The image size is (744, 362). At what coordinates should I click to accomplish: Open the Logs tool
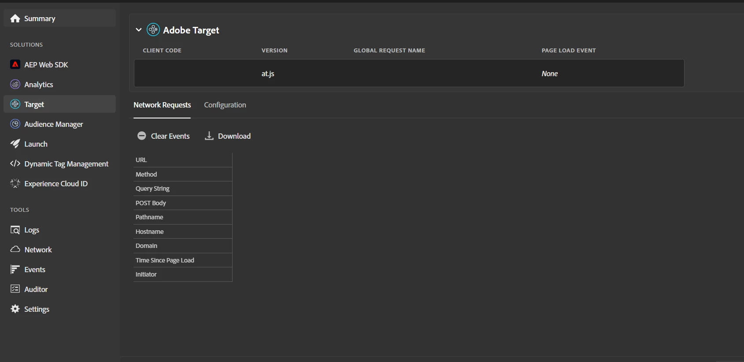(59, 230)
